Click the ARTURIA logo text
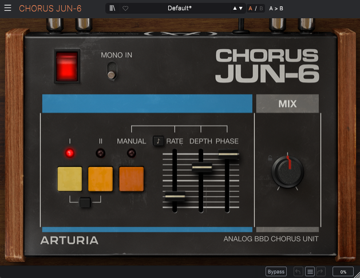The height and width of the screenshot is (278, 360). click(x=69, y=240)
